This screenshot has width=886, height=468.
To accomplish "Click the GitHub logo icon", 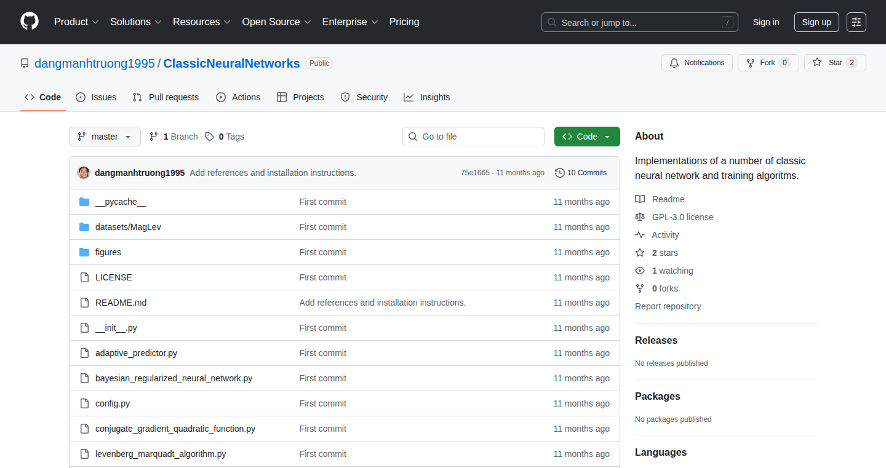I will pos(30,22).
